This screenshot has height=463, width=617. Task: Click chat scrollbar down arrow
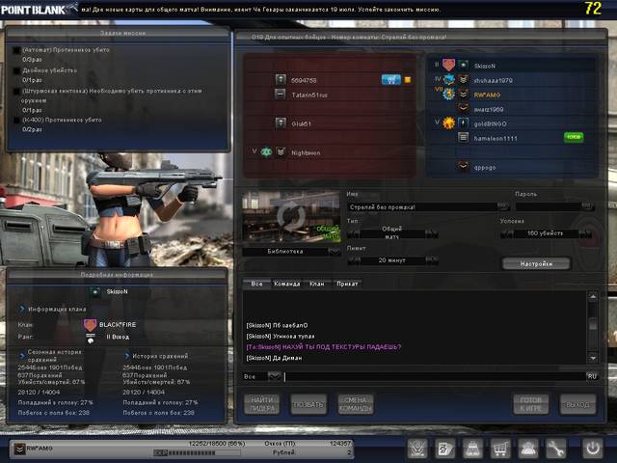point(593,358)
